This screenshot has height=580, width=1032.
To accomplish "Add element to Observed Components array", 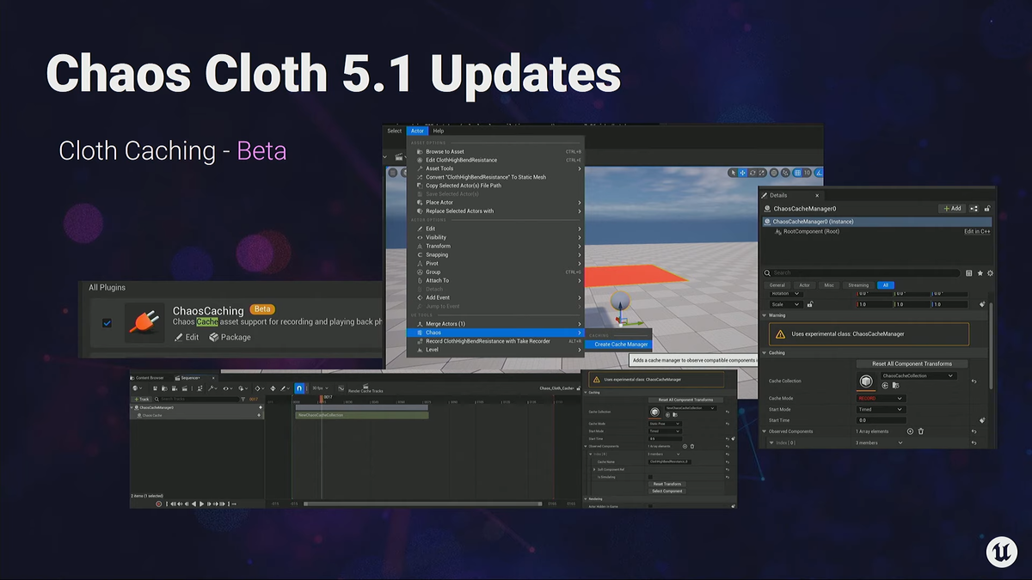I will coord(911,431).
